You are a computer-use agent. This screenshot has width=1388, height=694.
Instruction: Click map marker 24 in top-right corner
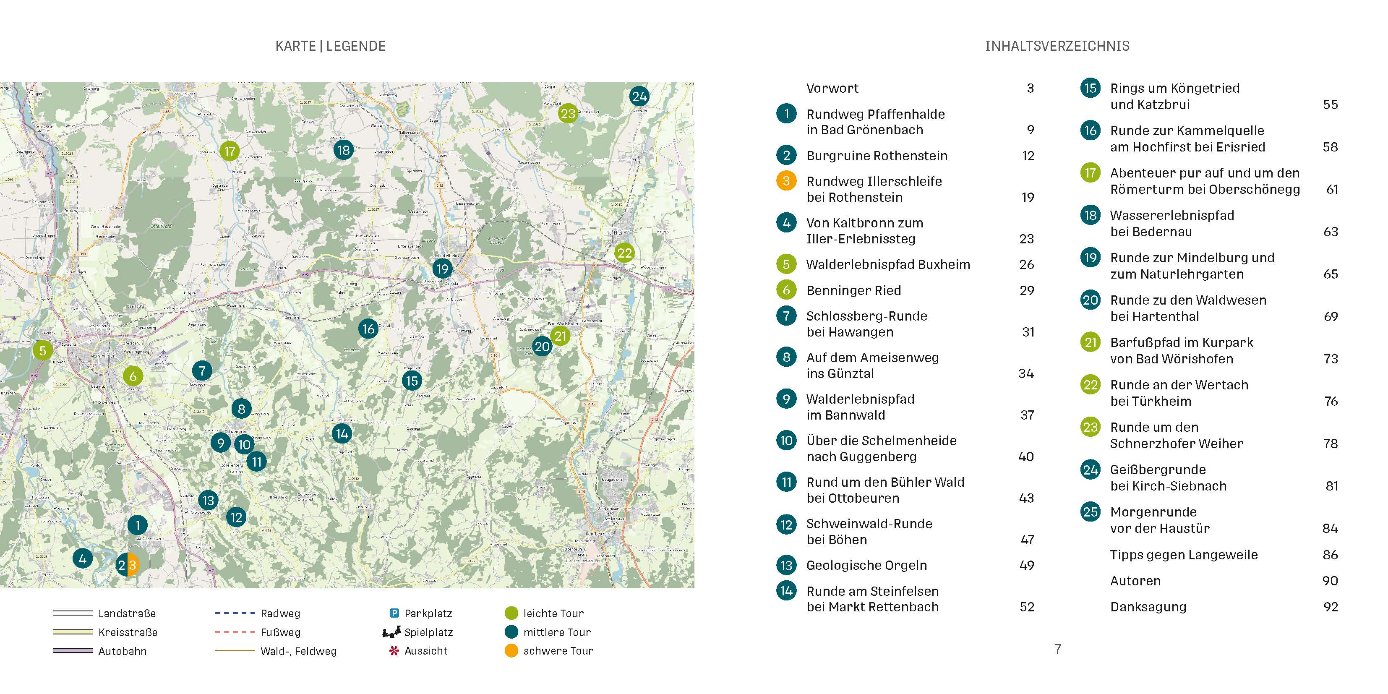point(639,97)
